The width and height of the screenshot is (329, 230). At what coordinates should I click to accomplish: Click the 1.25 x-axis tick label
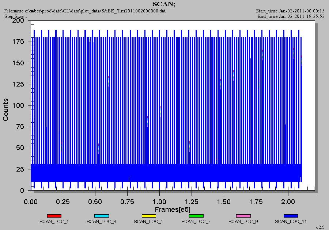click(x=192, y=202)
